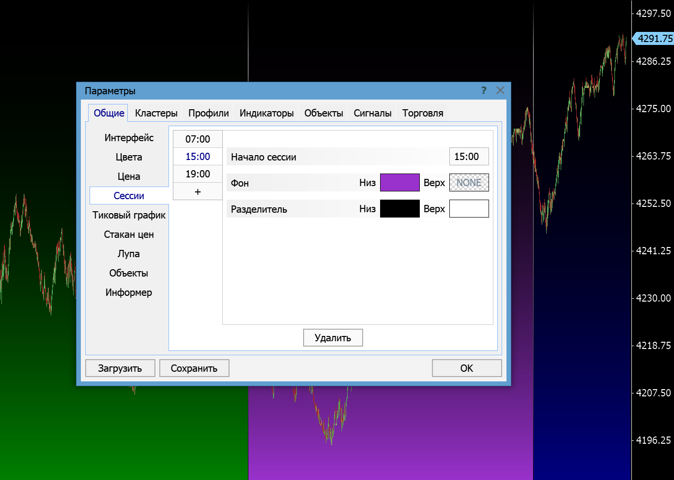Add a new session with plus button
Viewport: 674px width, 480px height.
pos(198,192)
